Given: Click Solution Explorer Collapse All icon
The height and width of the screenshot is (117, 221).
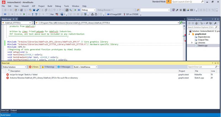Looking at the screenshot, I should click(207, 23).
